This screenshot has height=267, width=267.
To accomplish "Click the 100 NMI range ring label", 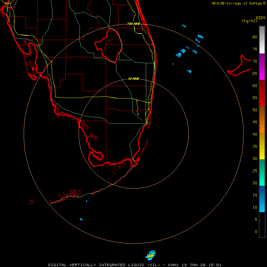I will click(x=133, y=24).
